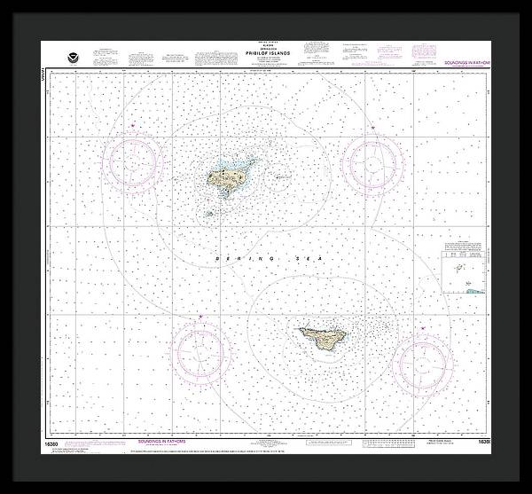Viewport: 532px width, 494px height.
Task: Click the magenta star above lower-right compass
Action: tap(422, 328)
